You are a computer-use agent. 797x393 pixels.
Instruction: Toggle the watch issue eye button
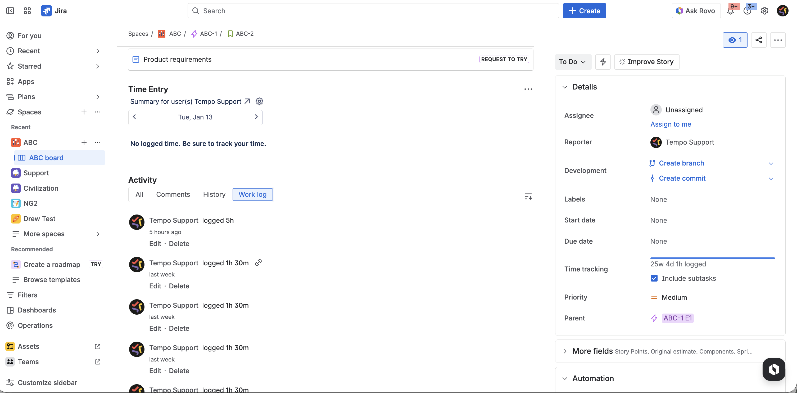[735, 40]
